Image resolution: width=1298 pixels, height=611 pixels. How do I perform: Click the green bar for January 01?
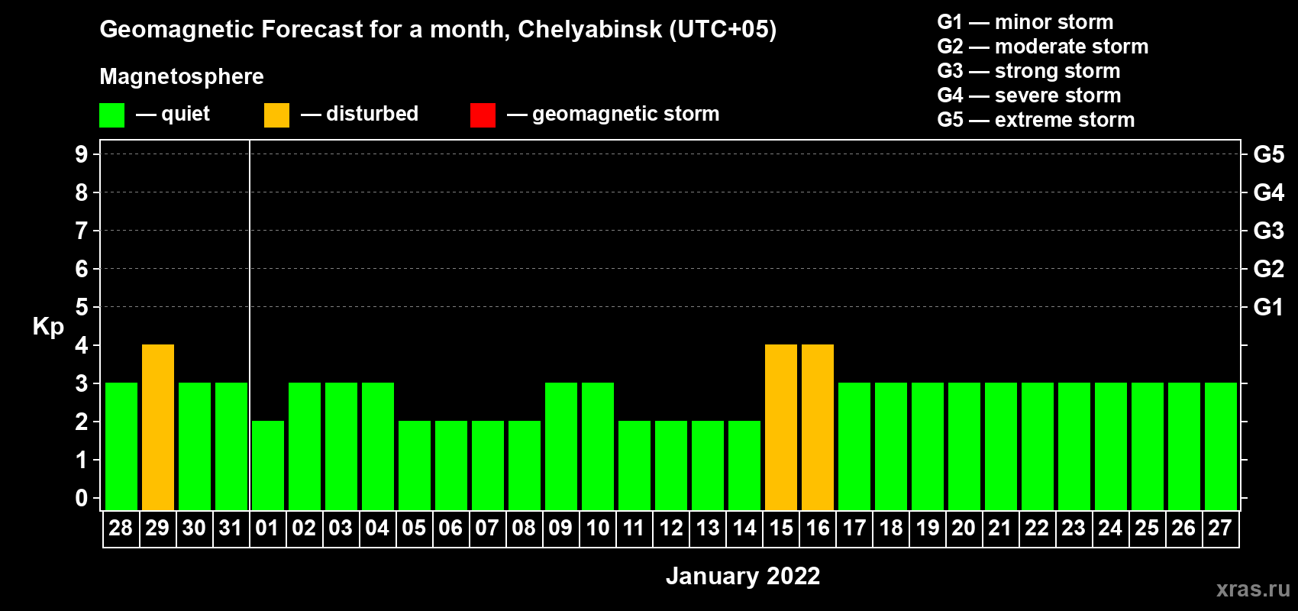click(268, 465)
